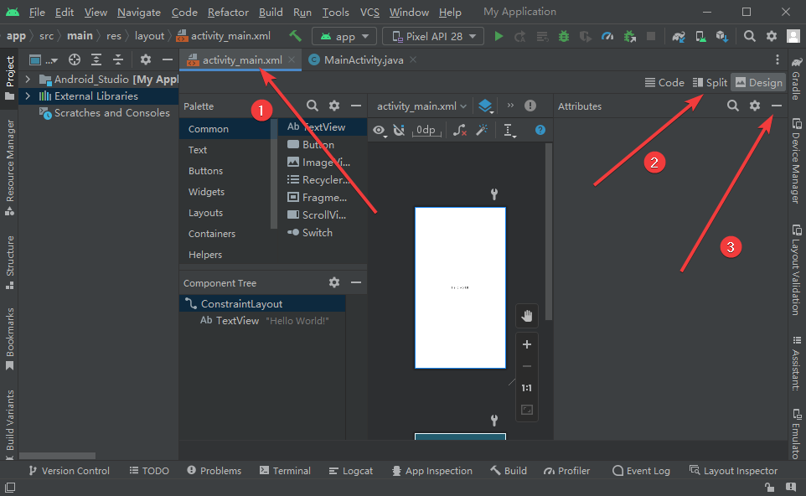Viewport: 806px width, 496px height.
Task: Select the activity_main.xml editor tab
Action: 240,60
